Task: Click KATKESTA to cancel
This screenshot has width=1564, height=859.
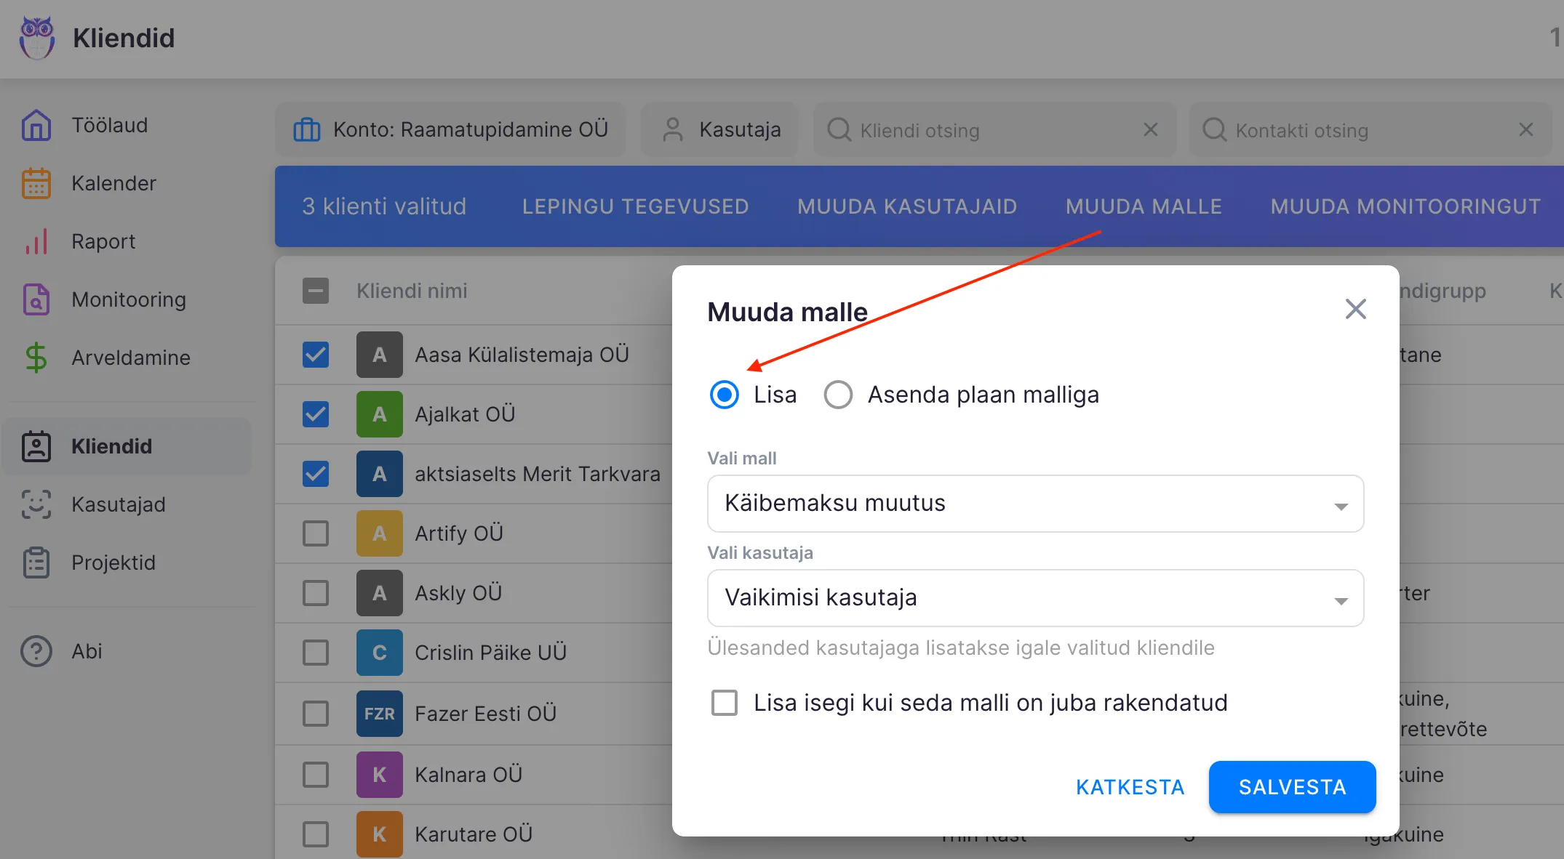Action: click(1130, 787)
